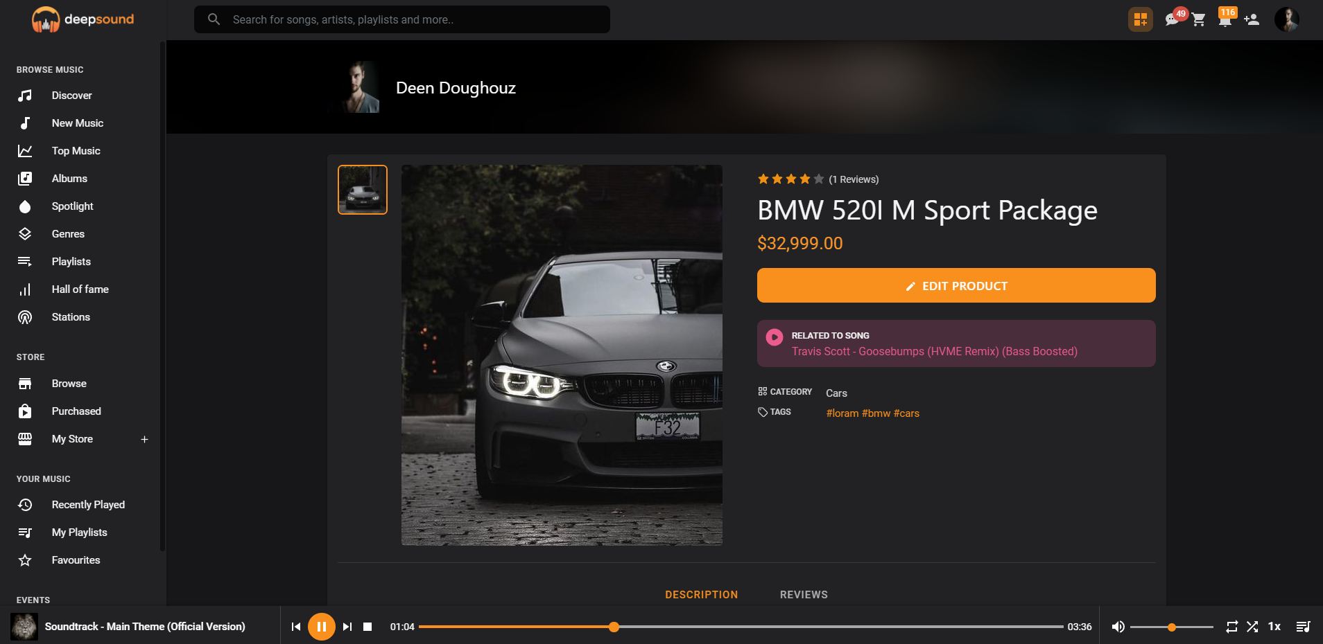1323x644 pixels.
Task: View Purchased items
Action: pyautogui.click(x=76, y=411)
